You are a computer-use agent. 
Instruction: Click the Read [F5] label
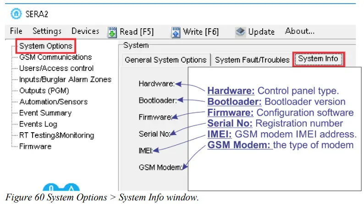137,32
